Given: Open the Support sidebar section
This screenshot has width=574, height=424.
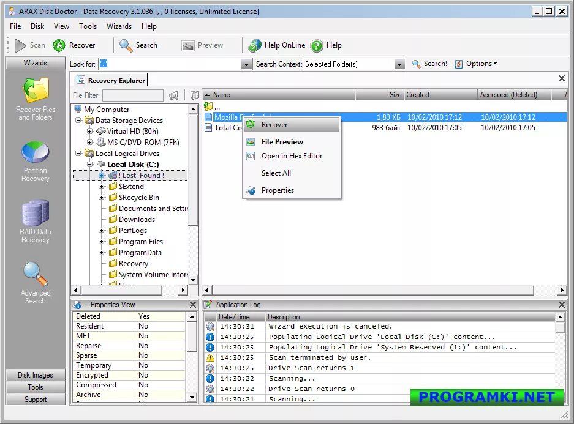Looking at the screenshot, I should pyautogui.click(x=36, y=400).
